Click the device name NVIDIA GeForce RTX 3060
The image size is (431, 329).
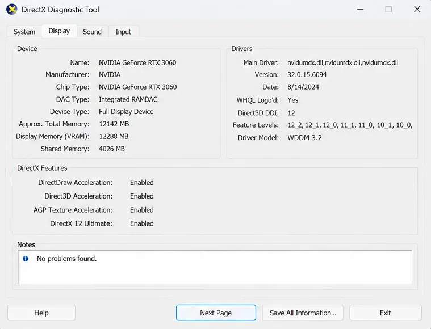point(137,62)
